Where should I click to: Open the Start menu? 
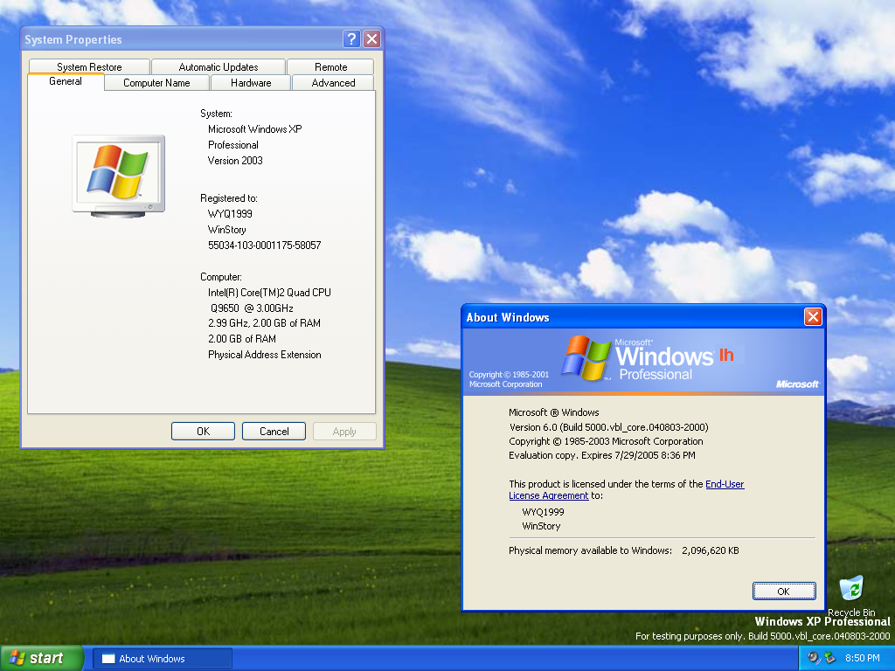click(x=42, y=658)
